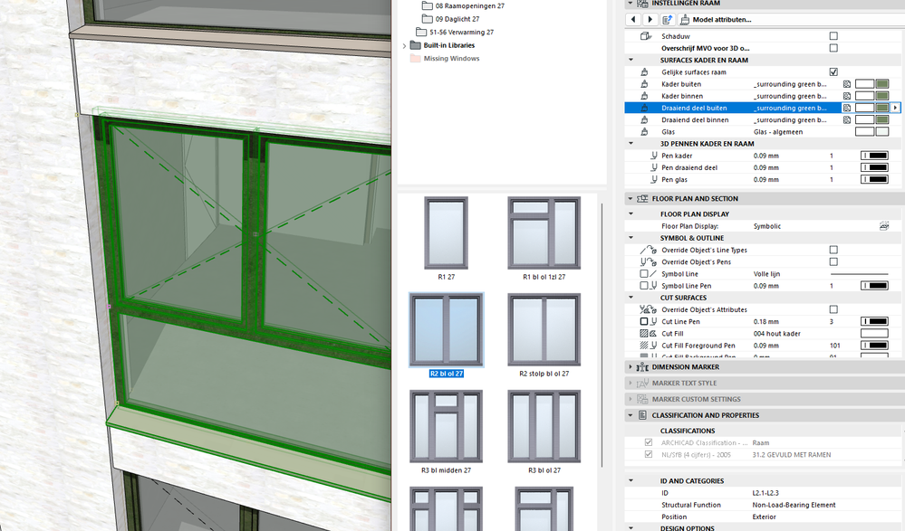Open the Cut Line Pen color swatch

pos(874,322)
